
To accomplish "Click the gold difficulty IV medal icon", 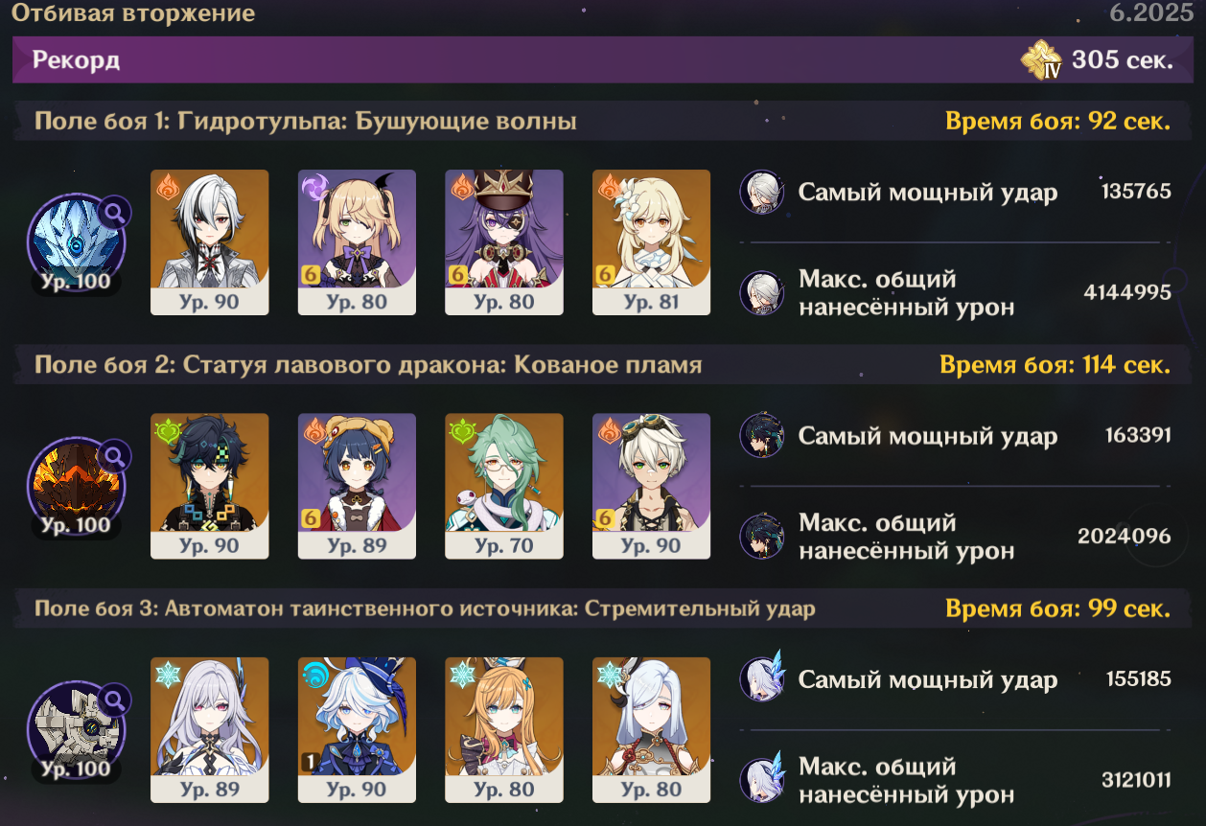I will pos(1042,61).
